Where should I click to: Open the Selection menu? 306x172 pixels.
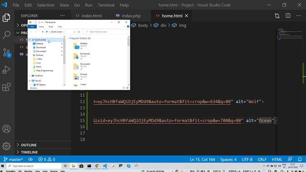(x=46, y=5)
